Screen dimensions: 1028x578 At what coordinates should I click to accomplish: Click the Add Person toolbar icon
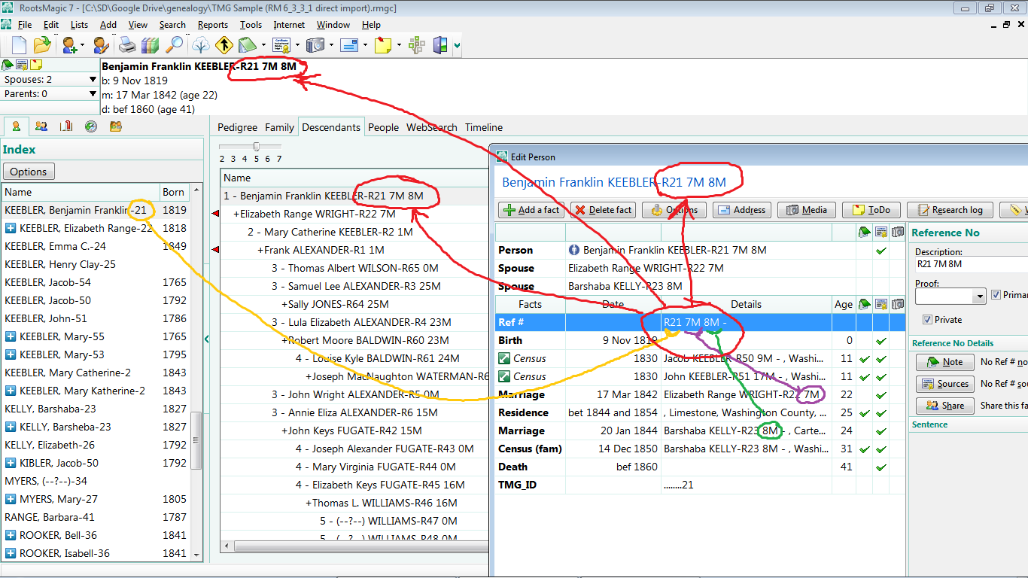[70, 45]
